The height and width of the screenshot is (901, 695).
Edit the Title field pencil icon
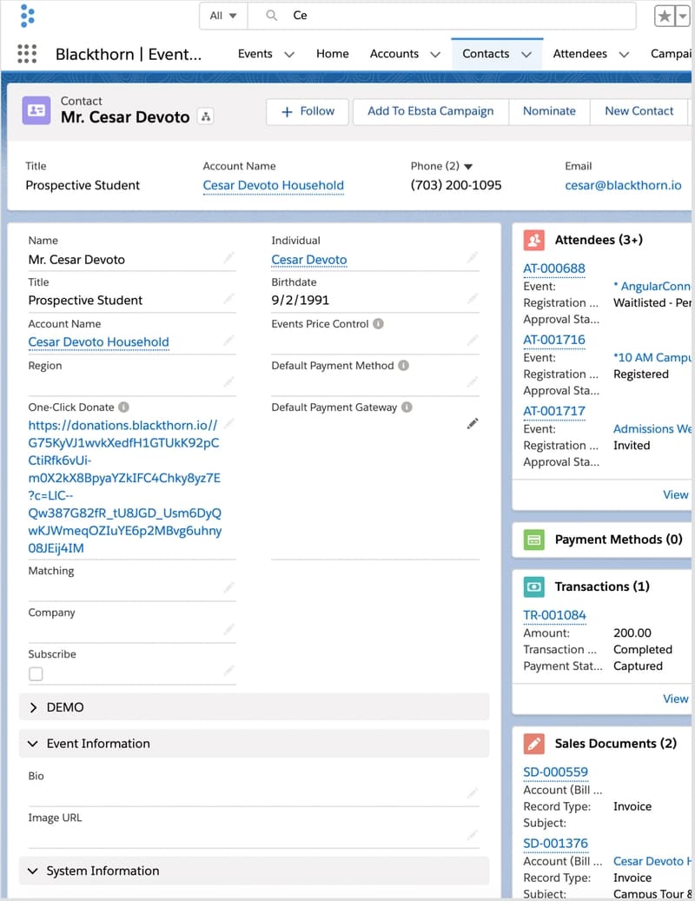[x=229, y=298]
